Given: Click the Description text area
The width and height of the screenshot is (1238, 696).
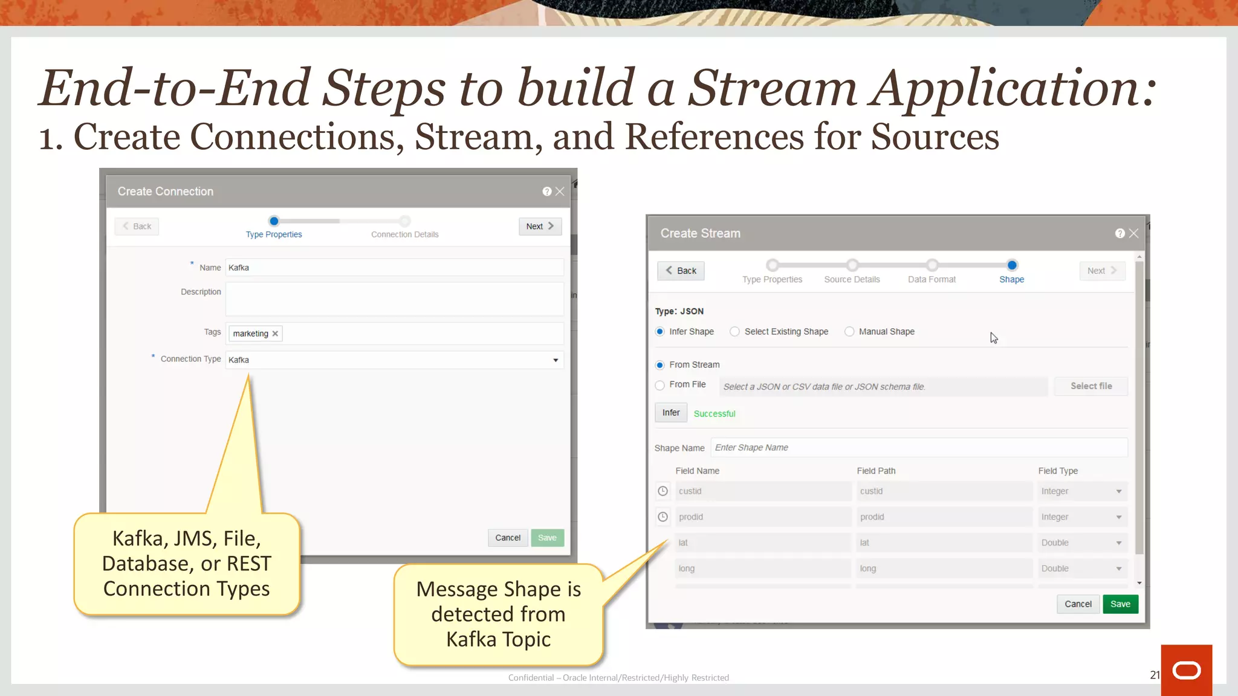Looking at the screenshot, I should point(395,299).
